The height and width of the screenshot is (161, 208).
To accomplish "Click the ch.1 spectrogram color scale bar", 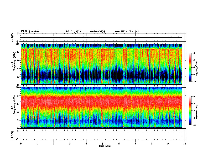I will 190,67.
